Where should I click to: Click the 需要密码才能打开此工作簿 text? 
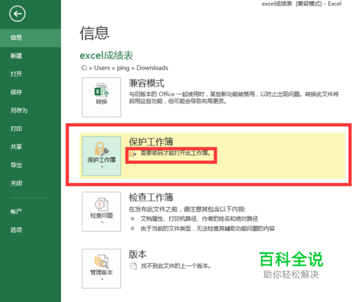(176, 153)
